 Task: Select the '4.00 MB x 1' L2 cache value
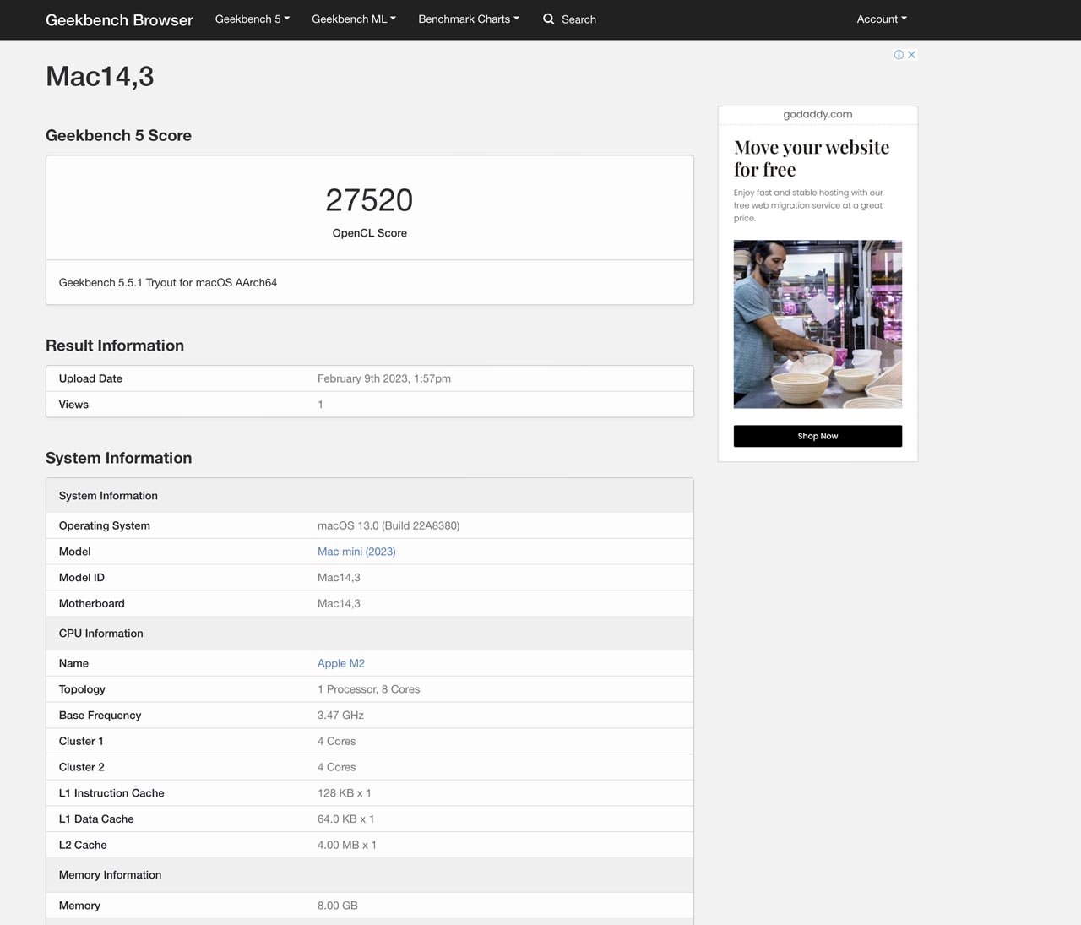tap(347, 846)
